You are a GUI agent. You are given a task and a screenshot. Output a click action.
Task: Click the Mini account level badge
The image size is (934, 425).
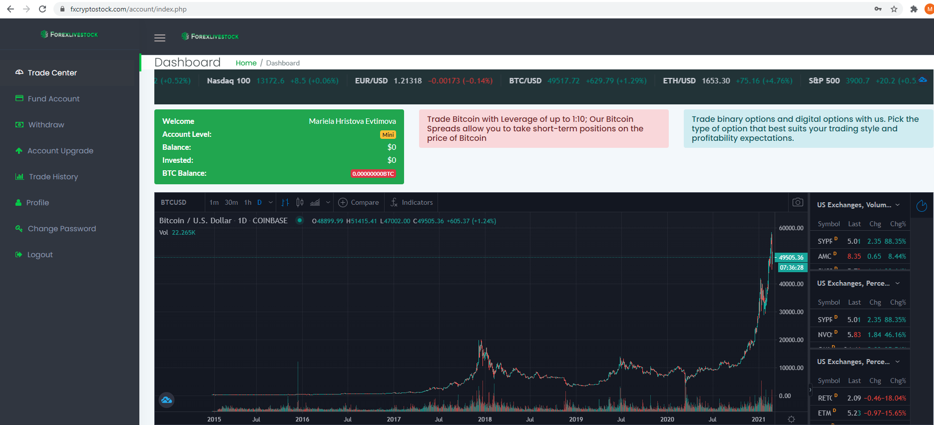coord(388,135)
